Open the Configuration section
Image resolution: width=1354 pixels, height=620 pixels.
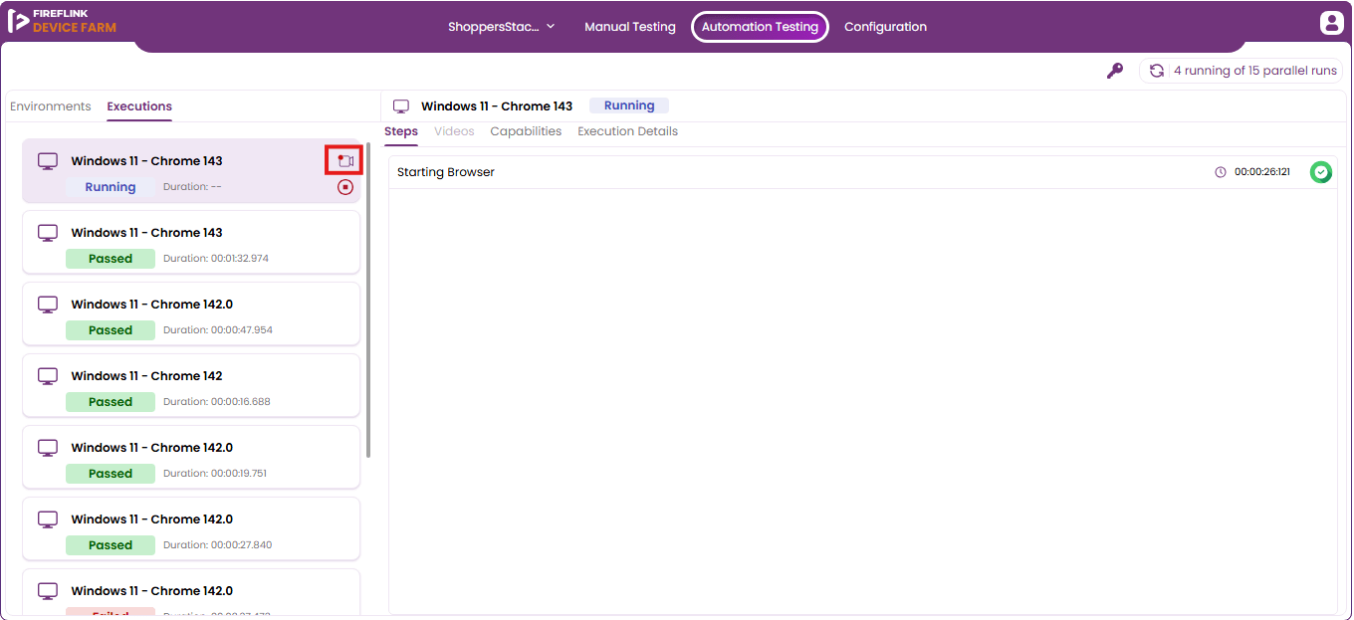pyautogui.click(x=885, y=27)
